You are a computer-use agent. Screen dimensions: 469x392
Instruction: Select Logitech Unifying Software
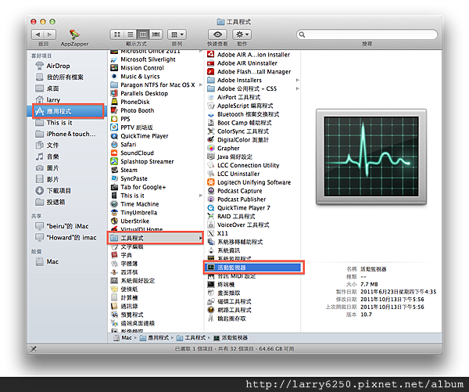[x=254, y=182]
